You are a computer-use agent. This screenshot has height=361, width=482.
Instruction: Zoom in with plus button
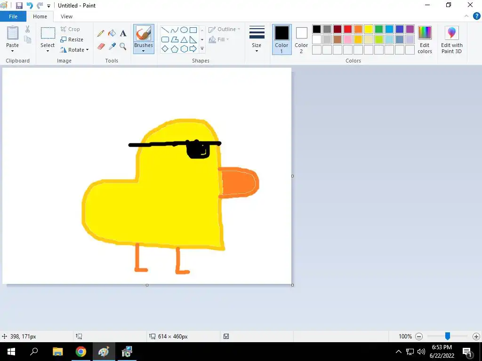tap(476, 337)
